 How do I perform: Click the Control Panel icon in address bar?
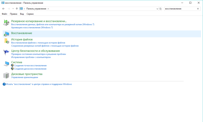coord(21,8)
